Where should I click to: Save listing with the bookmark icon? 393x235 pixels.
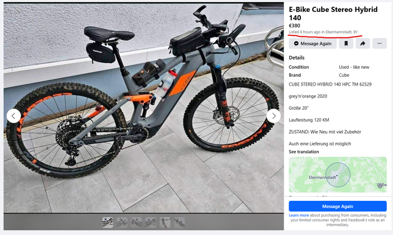coord(346,44)
